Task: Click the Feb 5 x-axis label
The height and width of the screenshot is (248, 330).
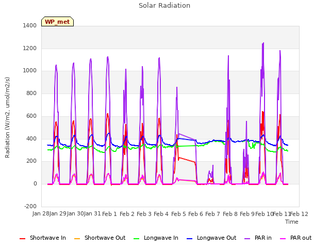Action: pyautogui.click(x=178, y=214)
